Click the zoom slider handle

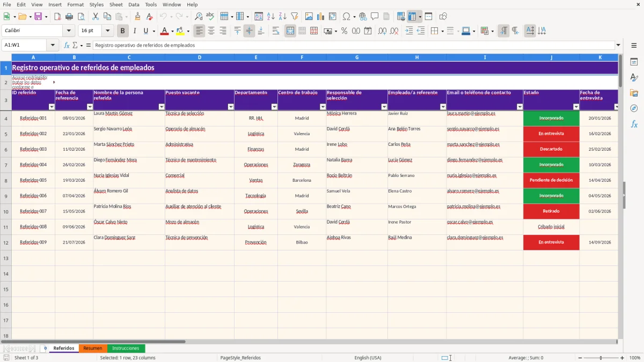tap(601, 358)
